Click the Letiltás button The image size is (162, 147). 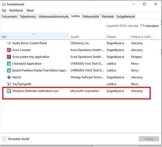pos(149,139)
